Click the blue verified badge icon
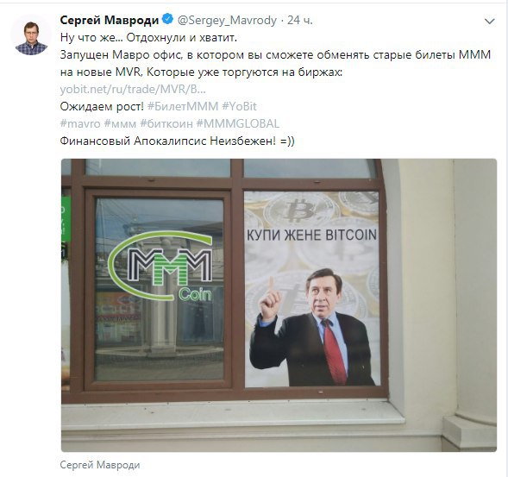This screenshot has height=477, width=508. coord(167,20)
